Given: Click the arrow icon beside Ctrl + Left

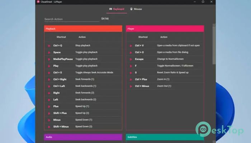Looking at the screenshot, I should point(49,86).
